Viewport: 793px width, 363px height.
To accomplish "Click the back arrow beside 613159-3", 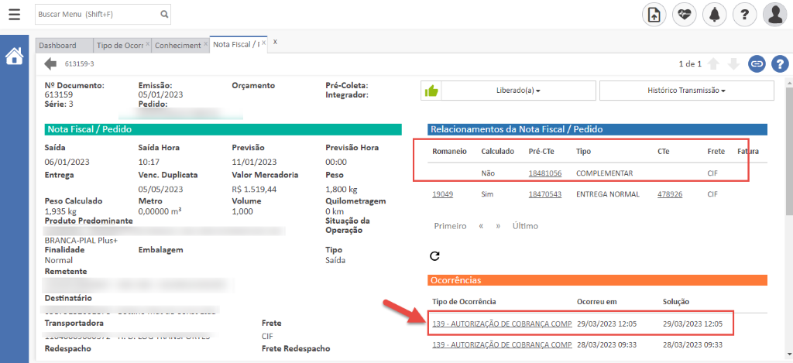I will (51, 63).
